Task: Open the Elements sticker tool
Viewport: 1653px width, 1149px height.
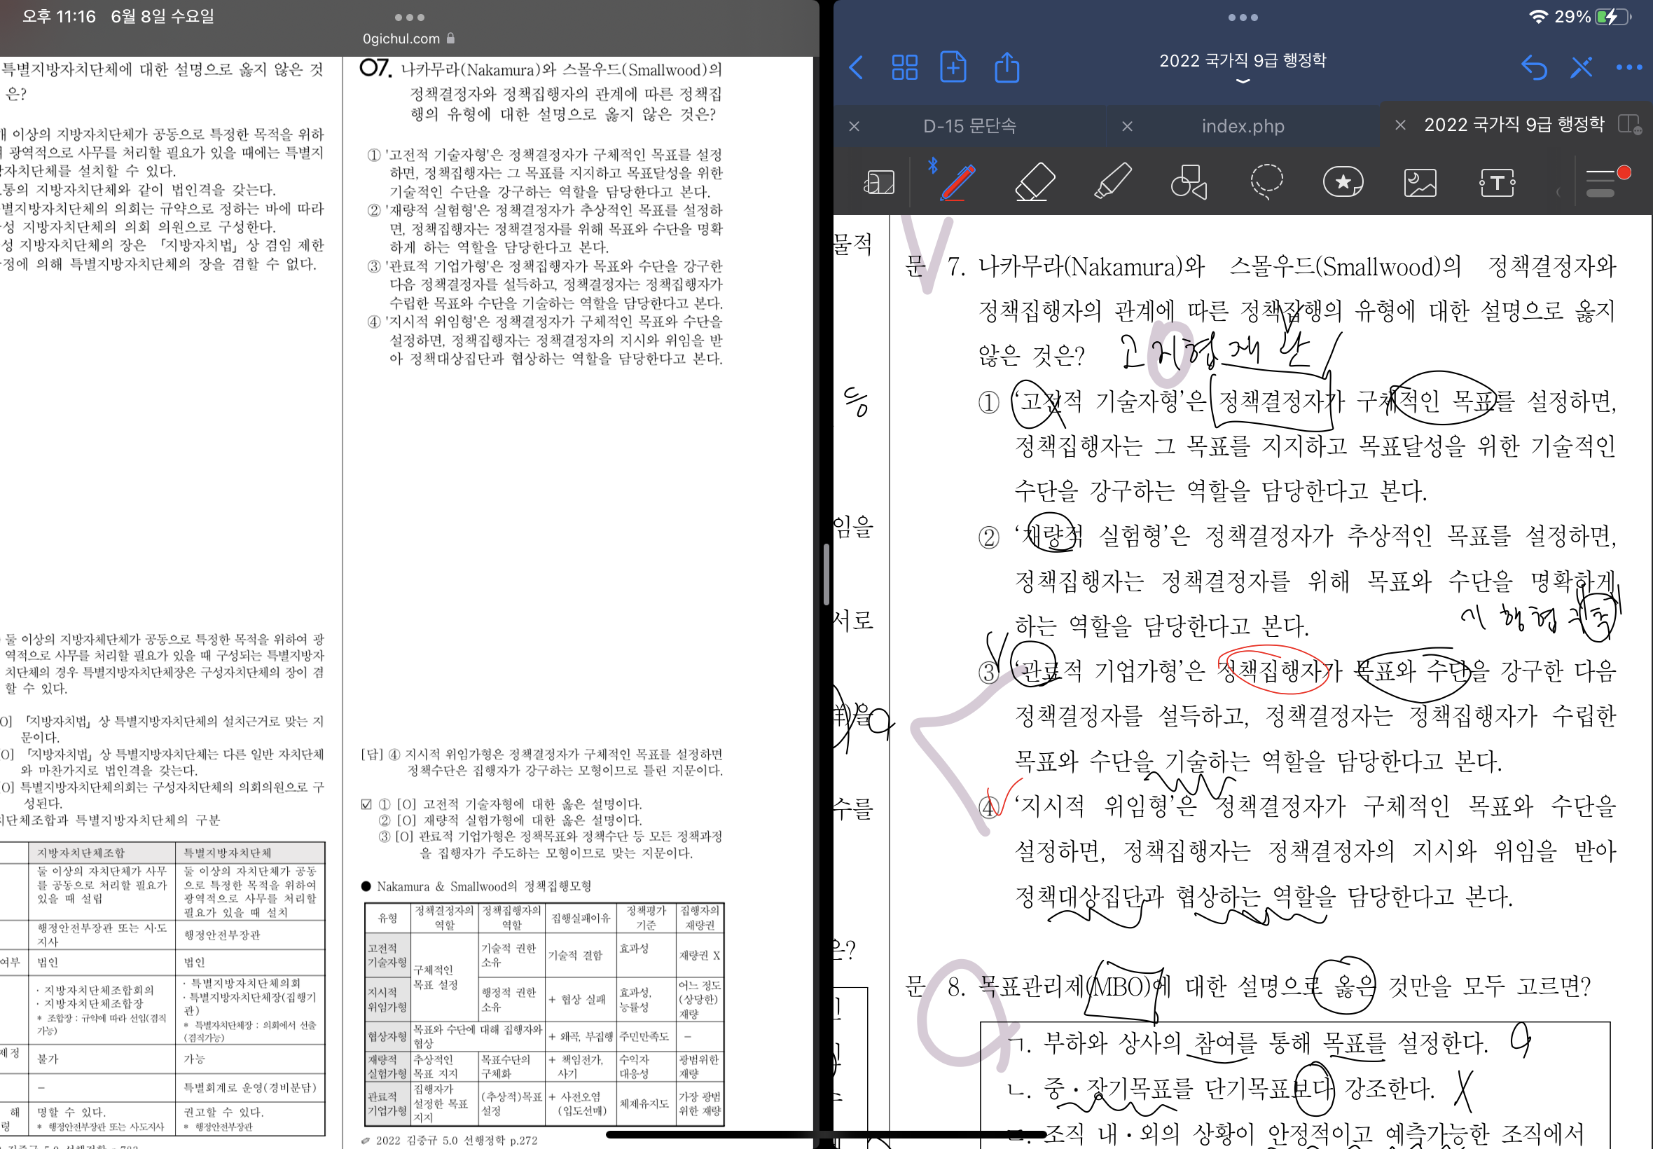Action: pos(1343,181)
